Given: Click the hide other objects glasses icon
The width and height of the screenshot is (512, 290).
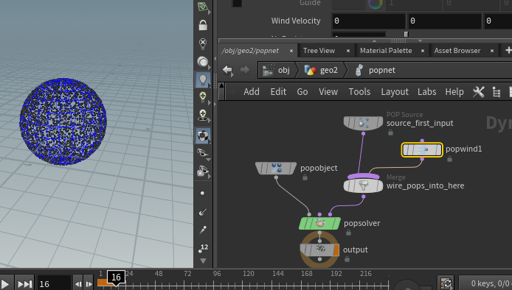Looking at the screenshot, I should coord(203,153).
